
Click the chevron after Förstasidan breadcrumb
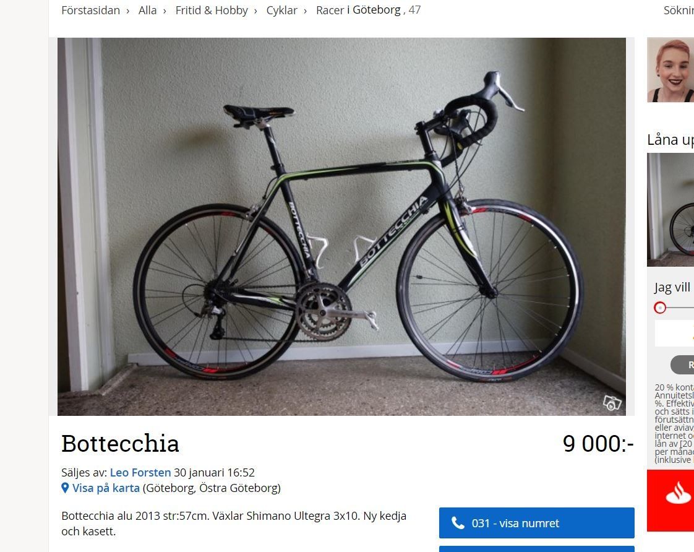pos(128,11)
